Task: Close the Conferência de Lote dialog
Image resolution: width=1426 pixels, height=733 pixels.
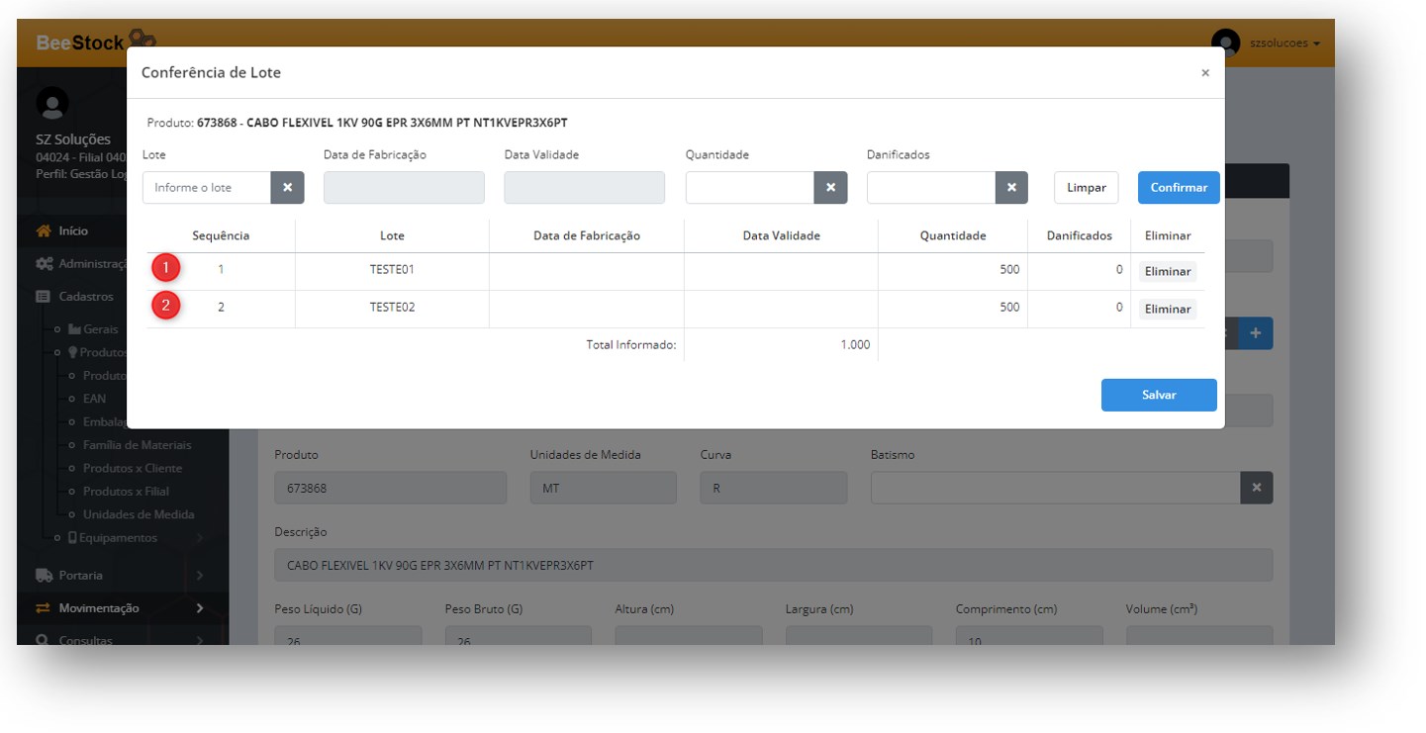Action: (x=1204, y=73)
